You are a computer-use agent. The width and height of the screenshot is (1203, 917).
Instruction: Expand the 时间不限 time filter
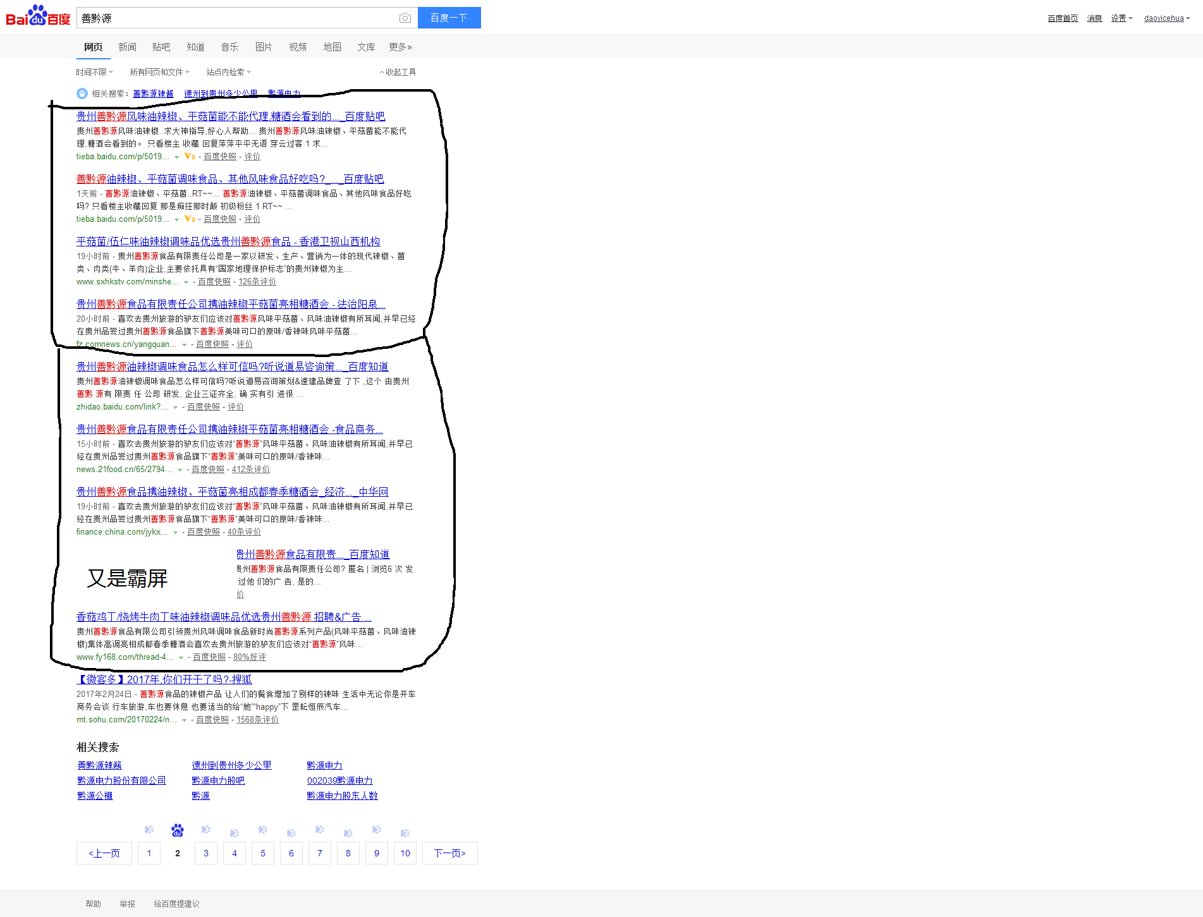(x=94, y=72)
